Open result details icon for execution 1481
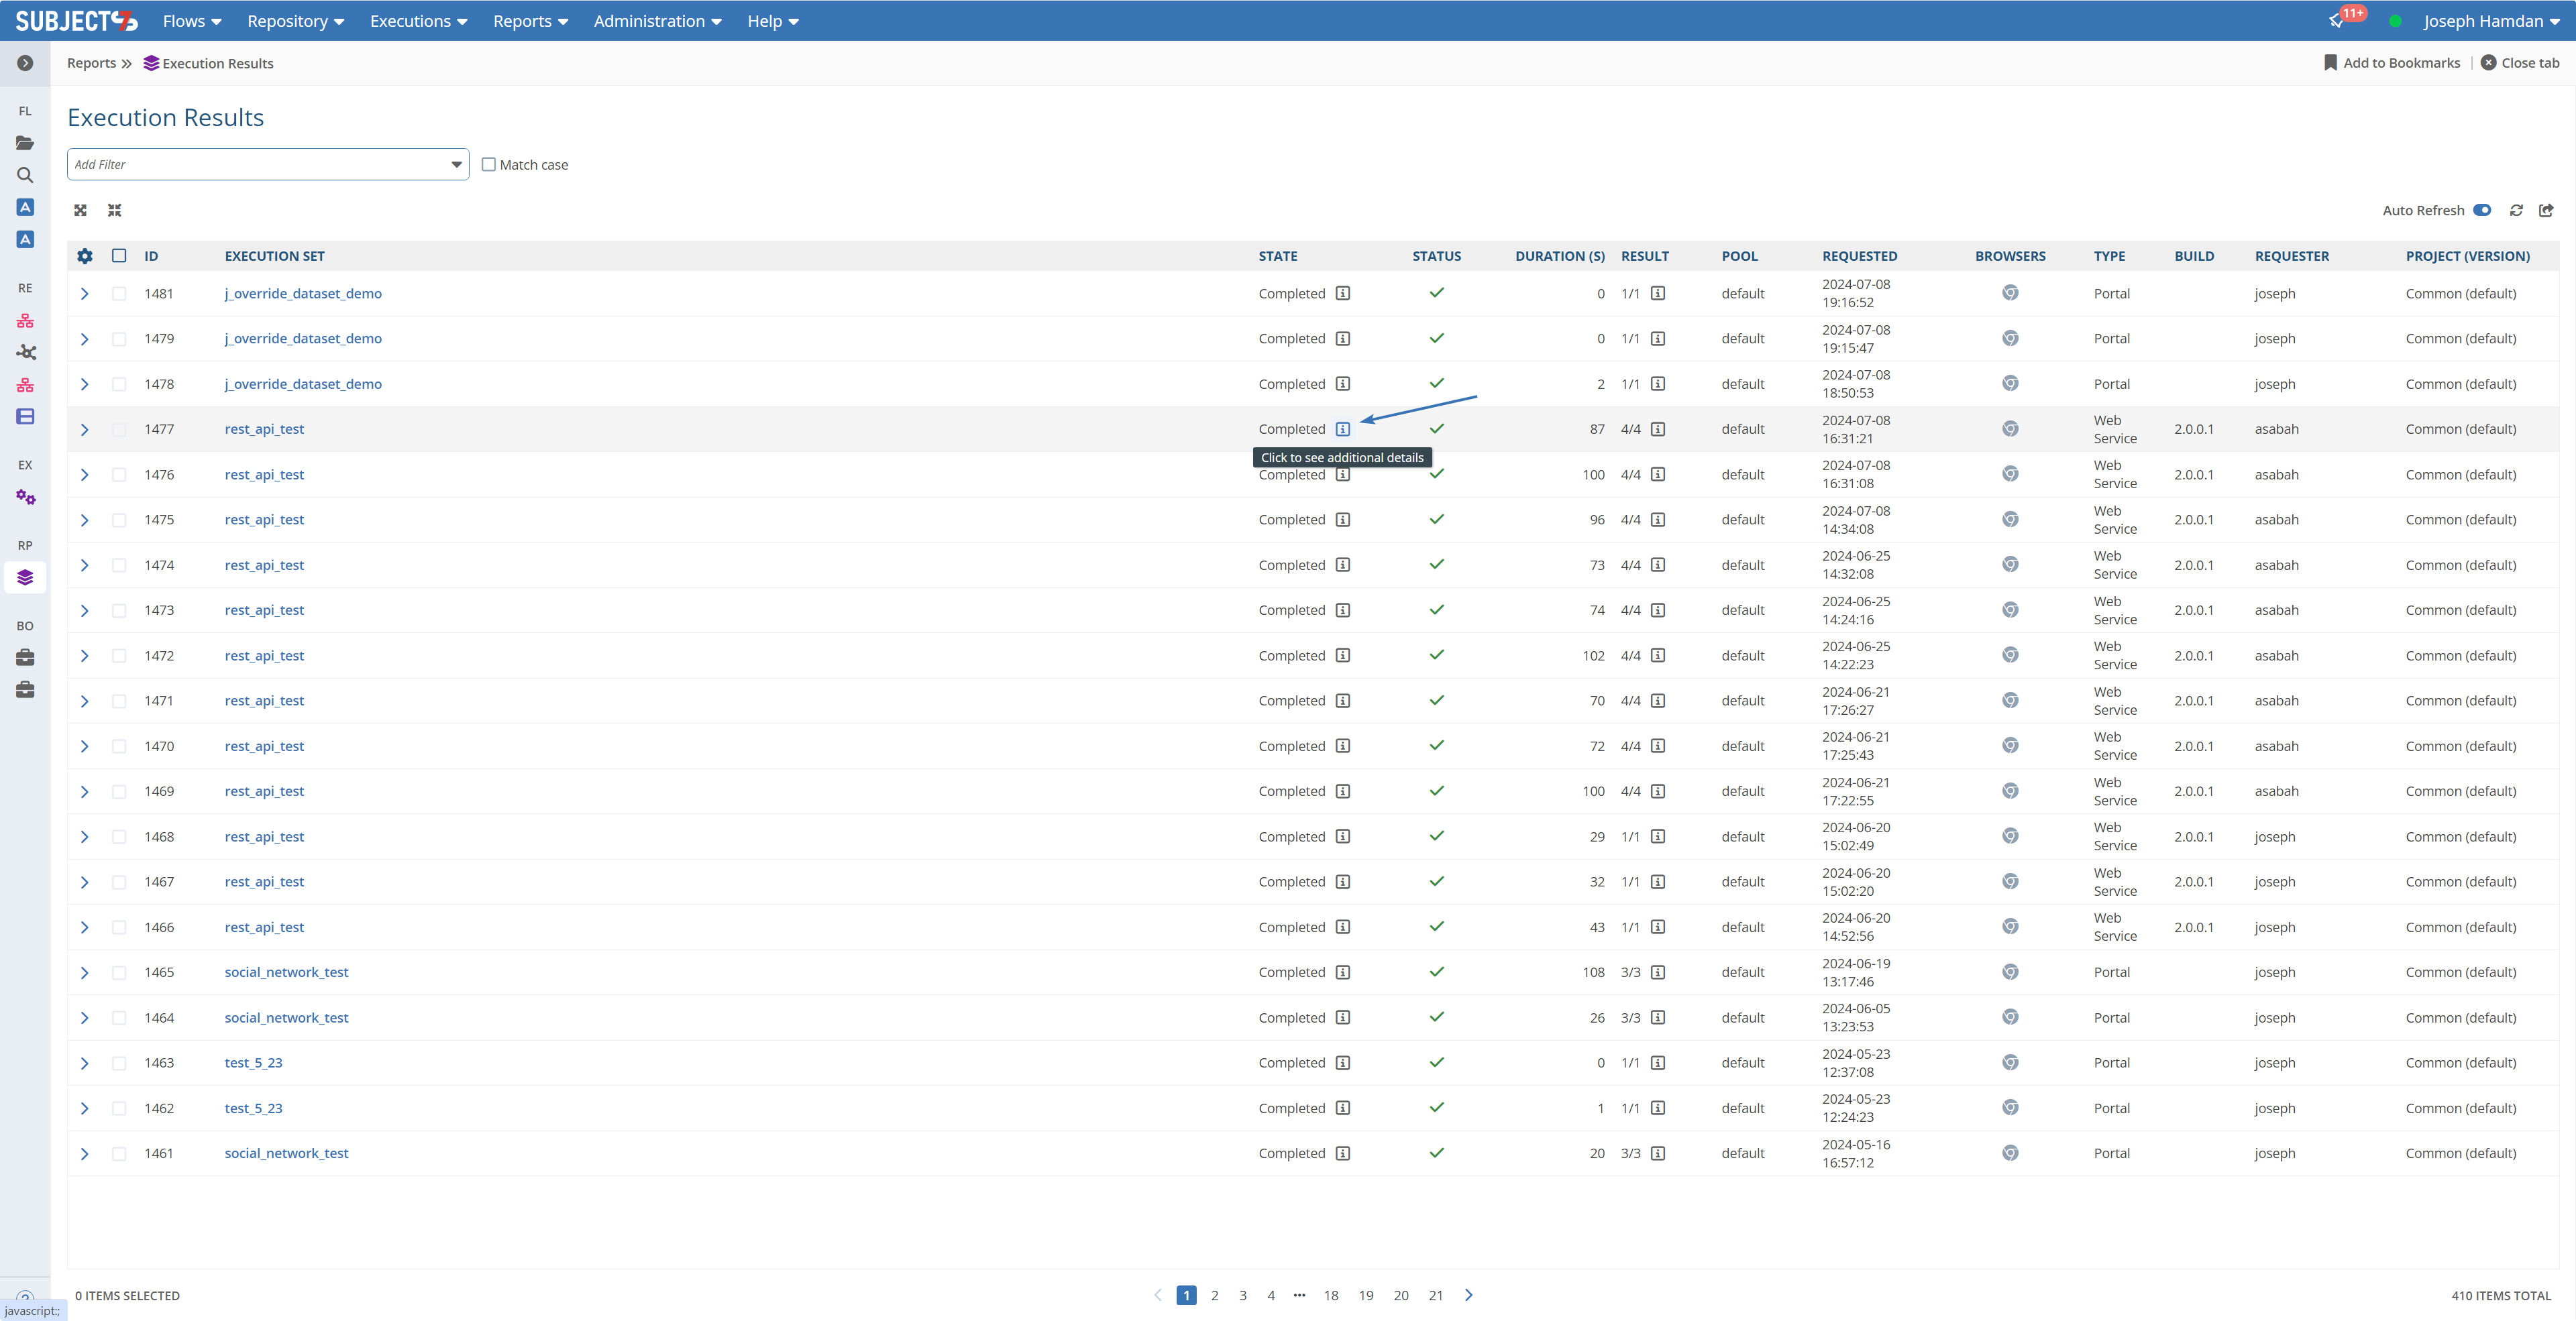 click(x=1658, y=293)
